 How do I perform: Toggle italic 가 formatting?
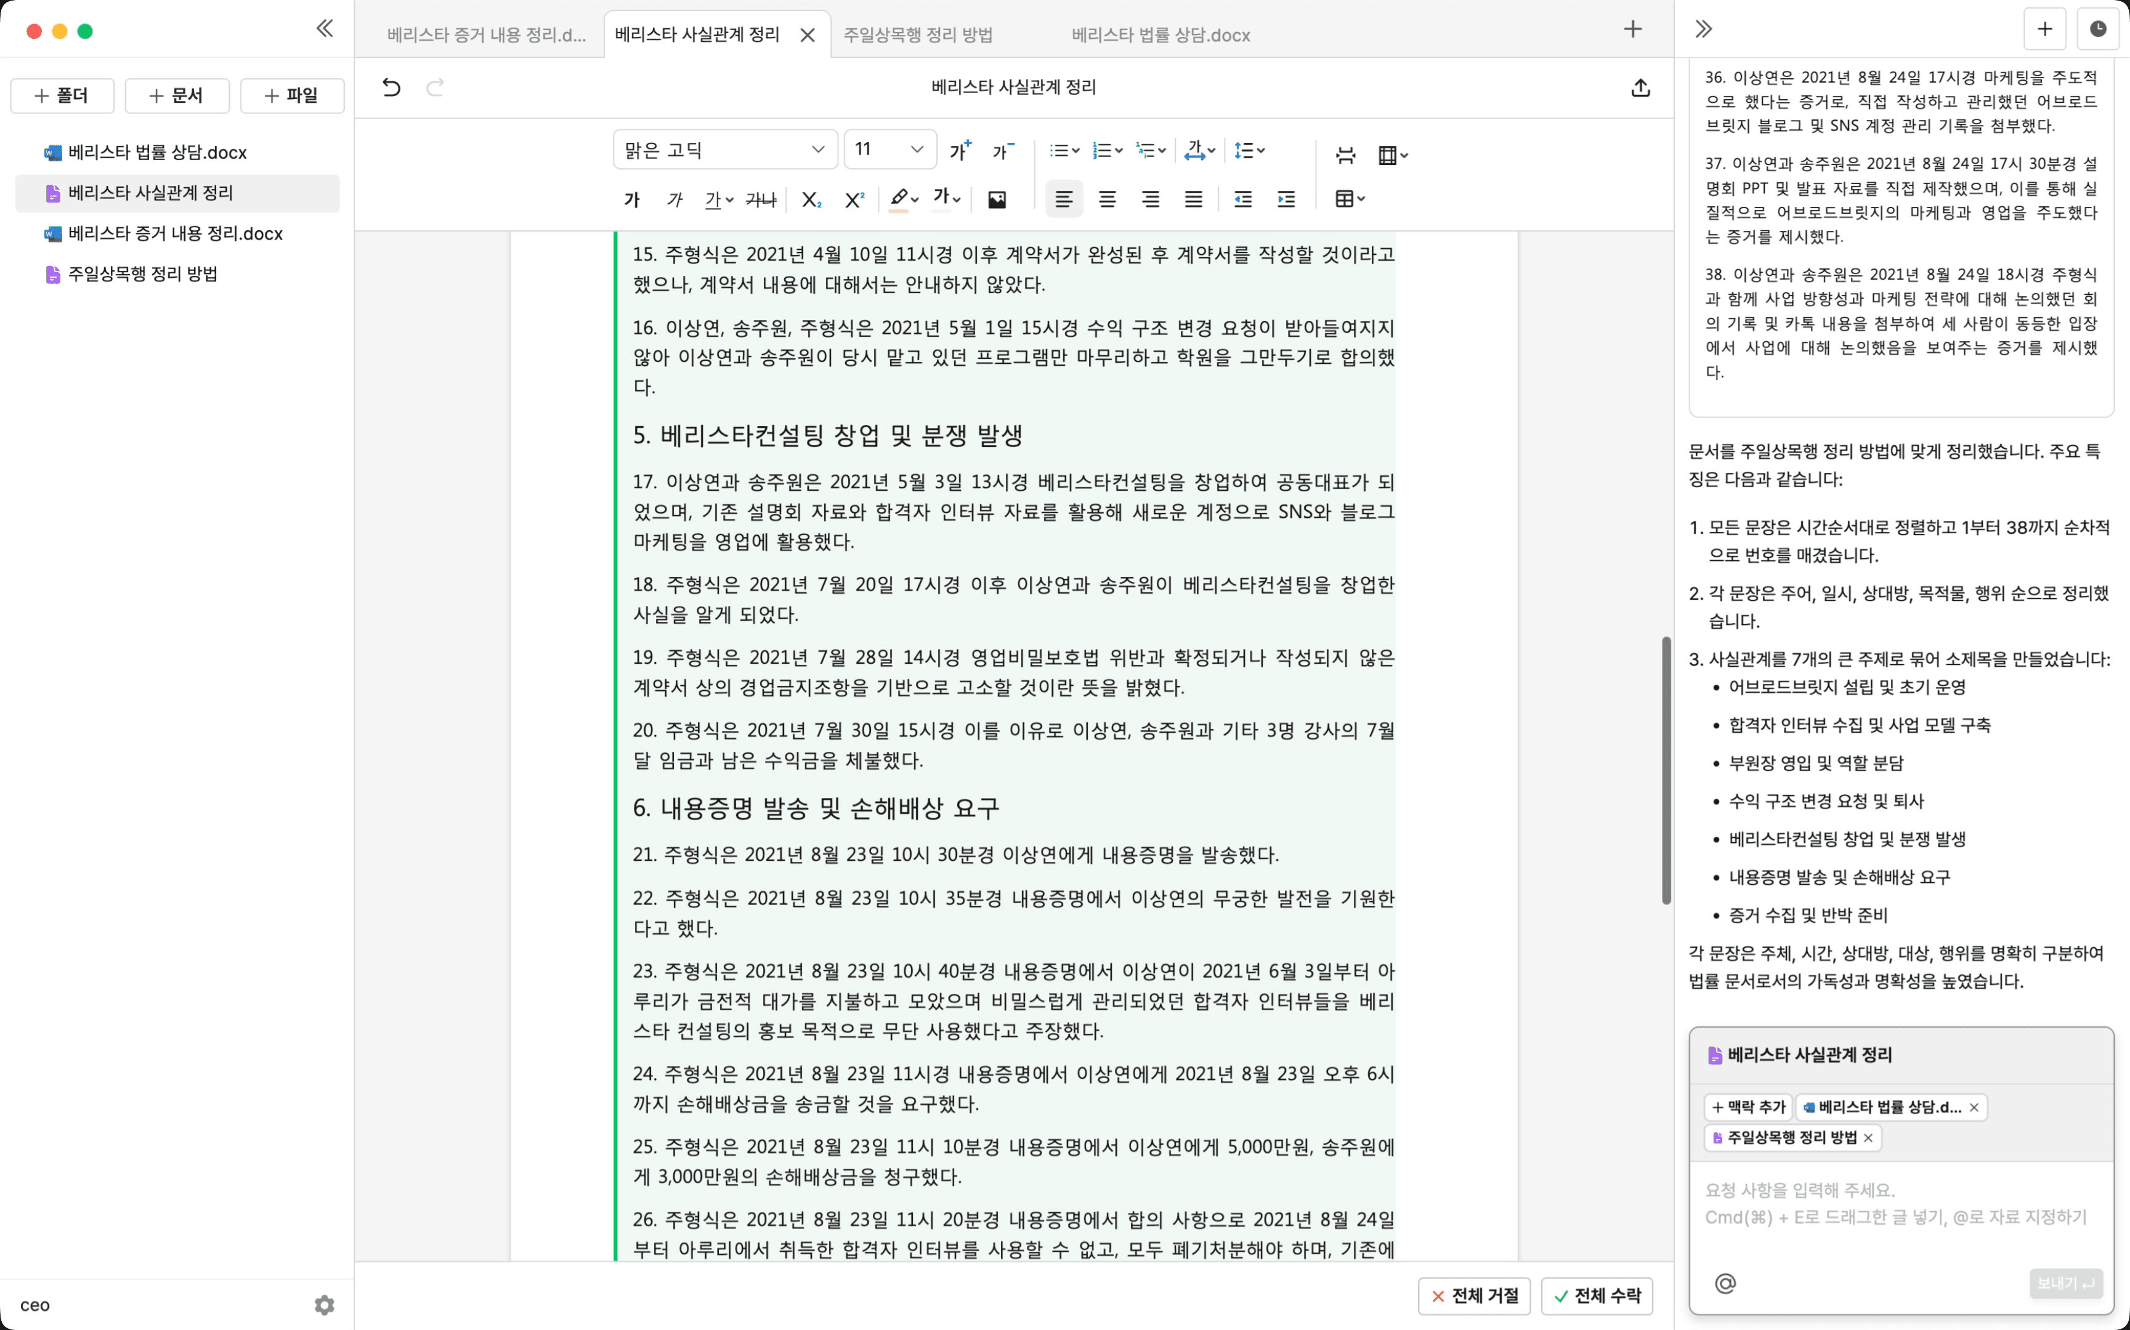pos(675,199)
